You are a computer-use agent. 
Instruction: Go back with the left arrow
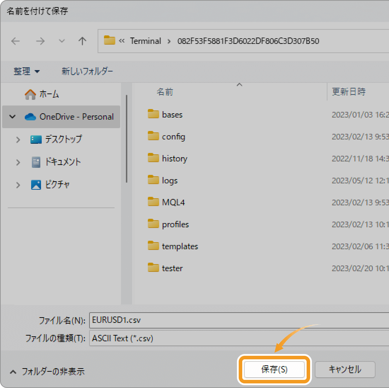tap(15, 41)
